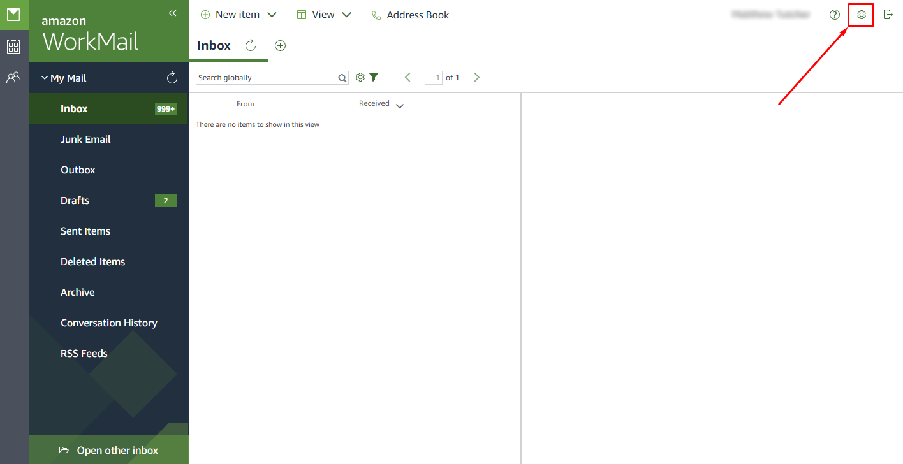Image resolution: width=903 pixels, height=464 pixels.
Task: Open Settings gear in top right
Action: (x=862, y=15)
